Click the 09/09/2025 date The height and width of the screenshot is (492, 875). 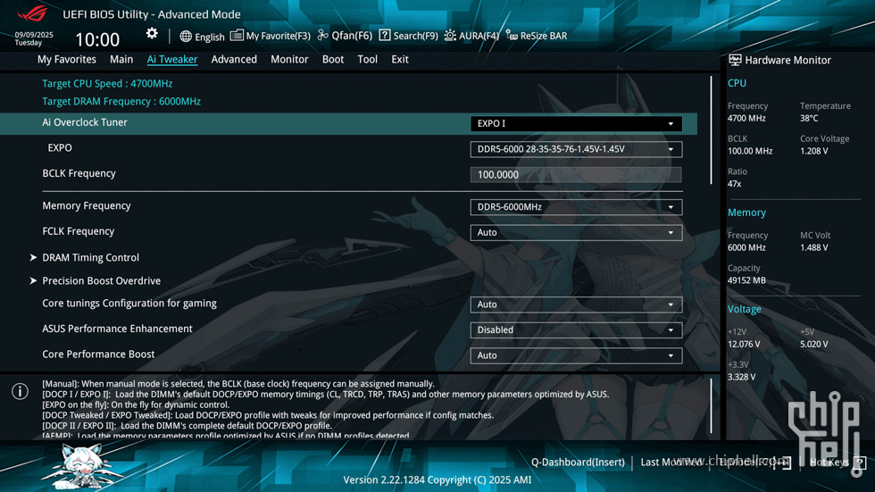(34, 35)
